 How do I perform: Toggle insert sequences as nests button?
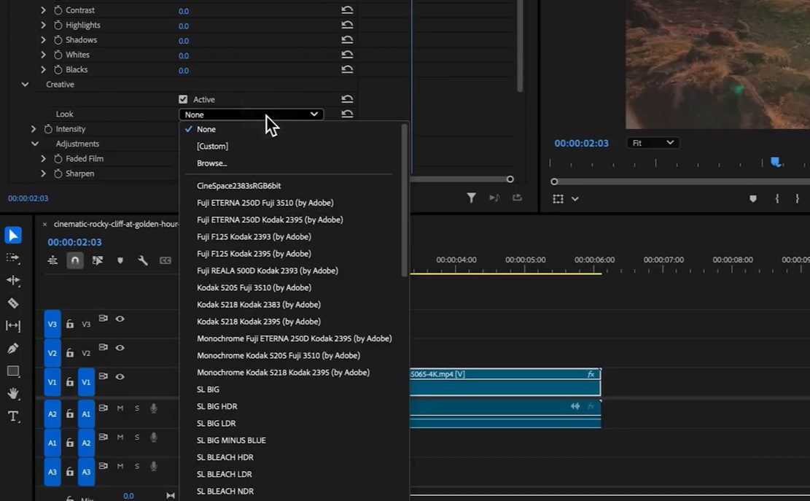point(52,260)
